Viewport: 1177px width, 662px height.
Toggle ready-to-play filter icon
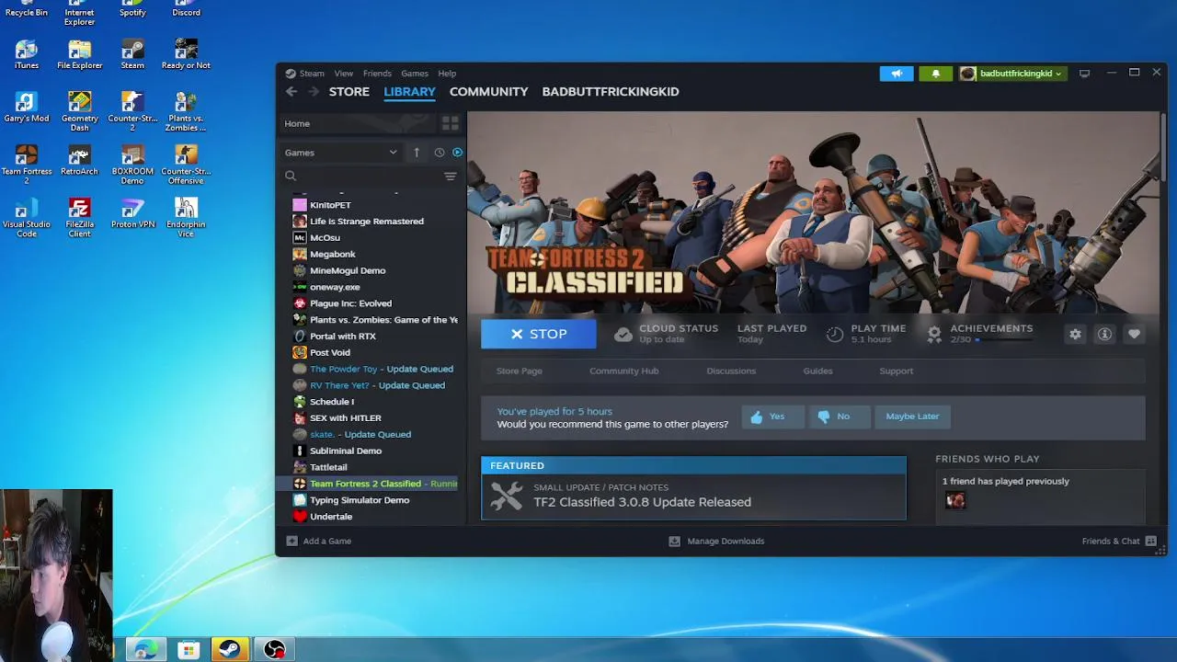click(x=457, y=153)
